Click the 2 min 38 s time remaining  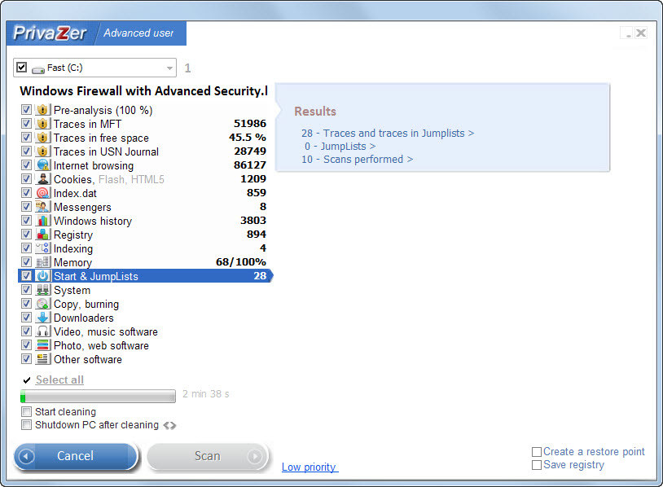206,394
